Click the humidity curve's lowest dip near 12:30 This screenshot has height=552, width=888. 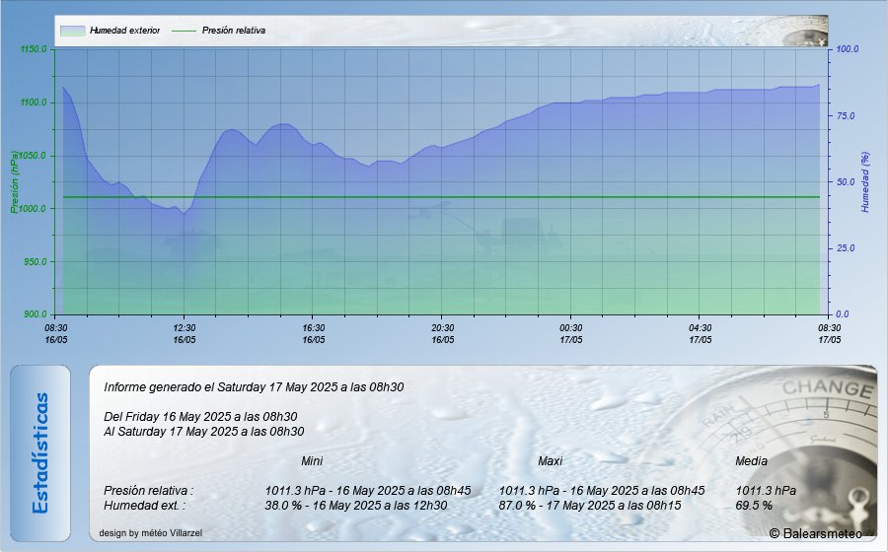[x=183, y=213]
